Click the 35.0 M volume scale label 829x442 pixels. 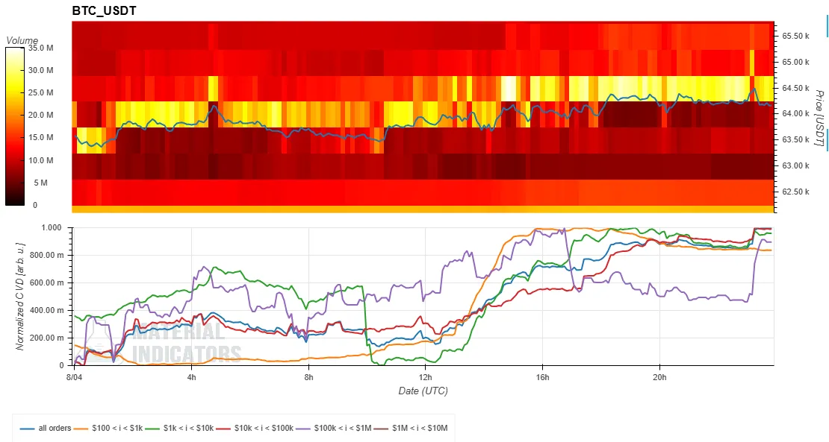[40, 48]
